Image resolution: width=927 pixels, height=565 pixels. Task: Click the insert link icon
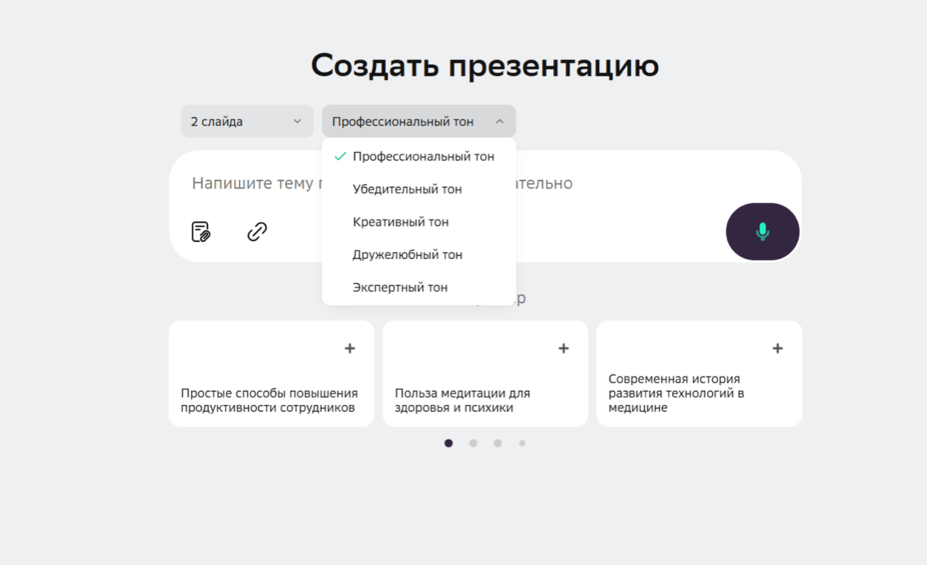257,231
